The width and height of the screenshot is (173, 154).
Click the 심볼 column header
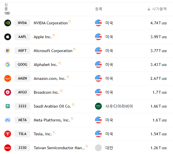[x=6, y=9]
